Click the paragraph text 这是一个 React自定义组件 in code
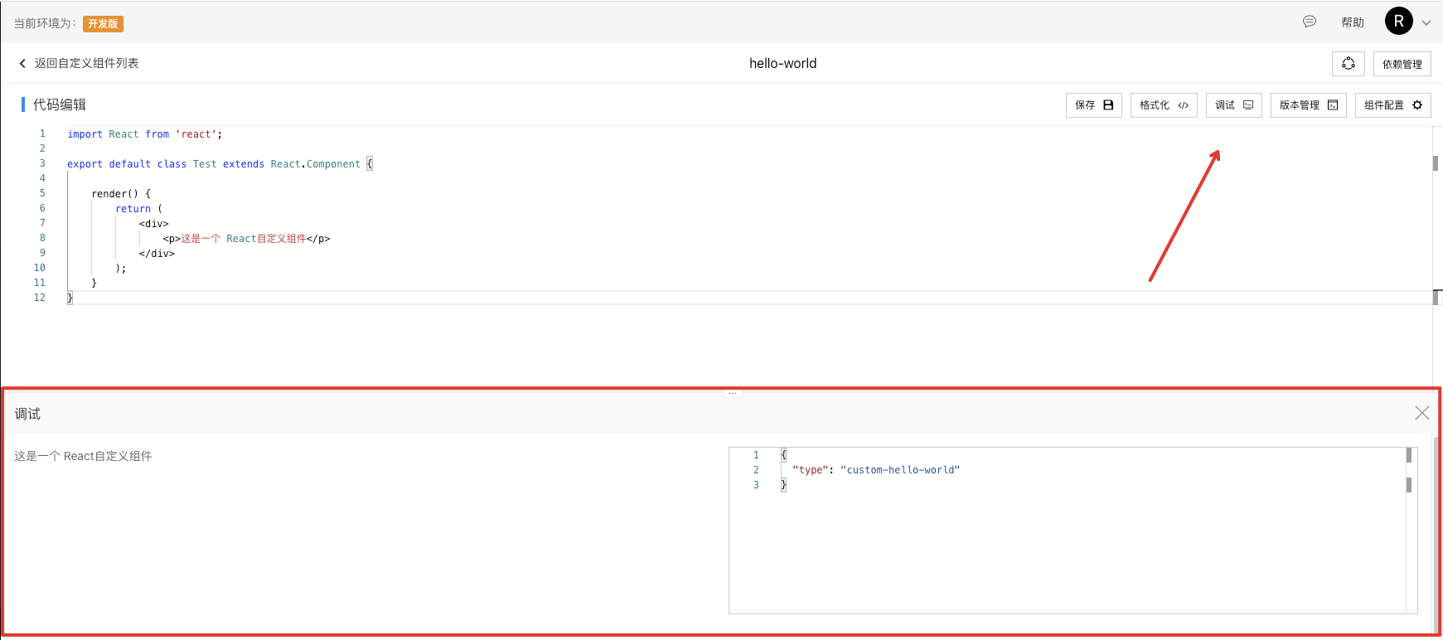Image resolution: width=1443 pixels, height=640 pixels. click(x=244, y=239)
